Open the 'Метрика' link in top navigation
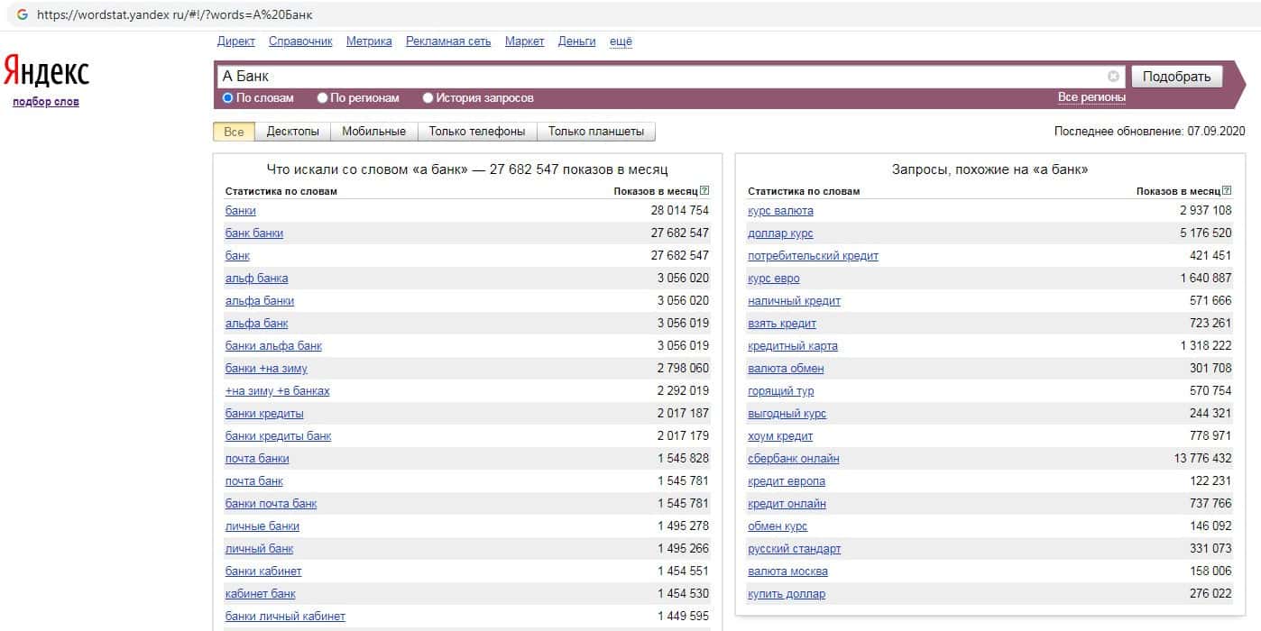The width and height of the screenshot is (1261, 631). [369, 41]
